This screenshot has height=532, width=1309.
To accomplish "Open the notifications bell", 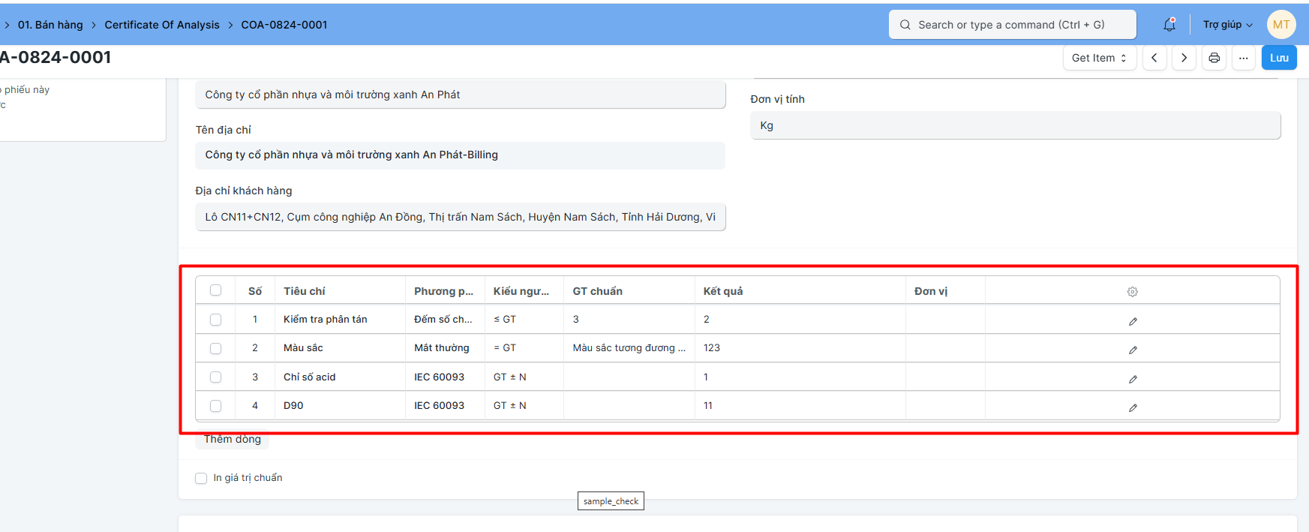I will (x=1169, y=25).
